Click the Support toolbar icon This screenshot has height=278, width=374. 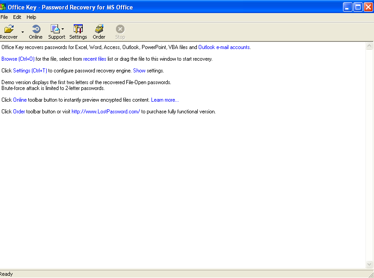coord(55,29)
